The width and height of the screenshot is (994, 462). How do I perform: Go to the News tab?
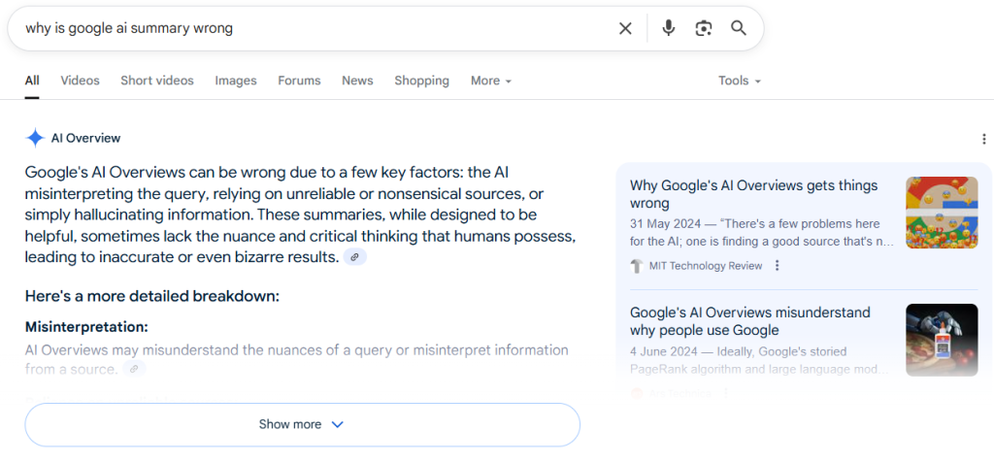(x=357, y=81)
